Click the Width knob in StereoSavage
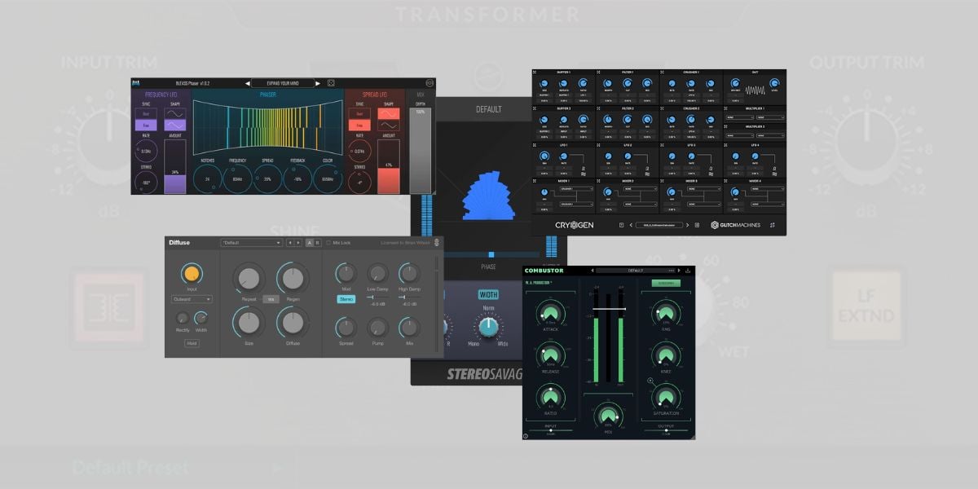The width and height of the screenshot is (978, 489). coord(487,326)
